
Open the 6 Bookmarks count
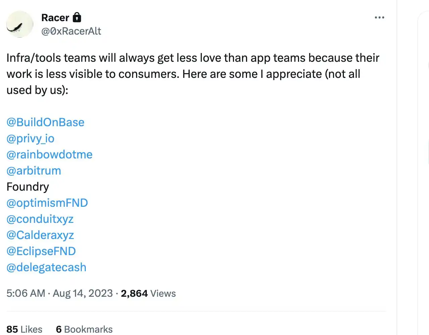click(84, 329)
